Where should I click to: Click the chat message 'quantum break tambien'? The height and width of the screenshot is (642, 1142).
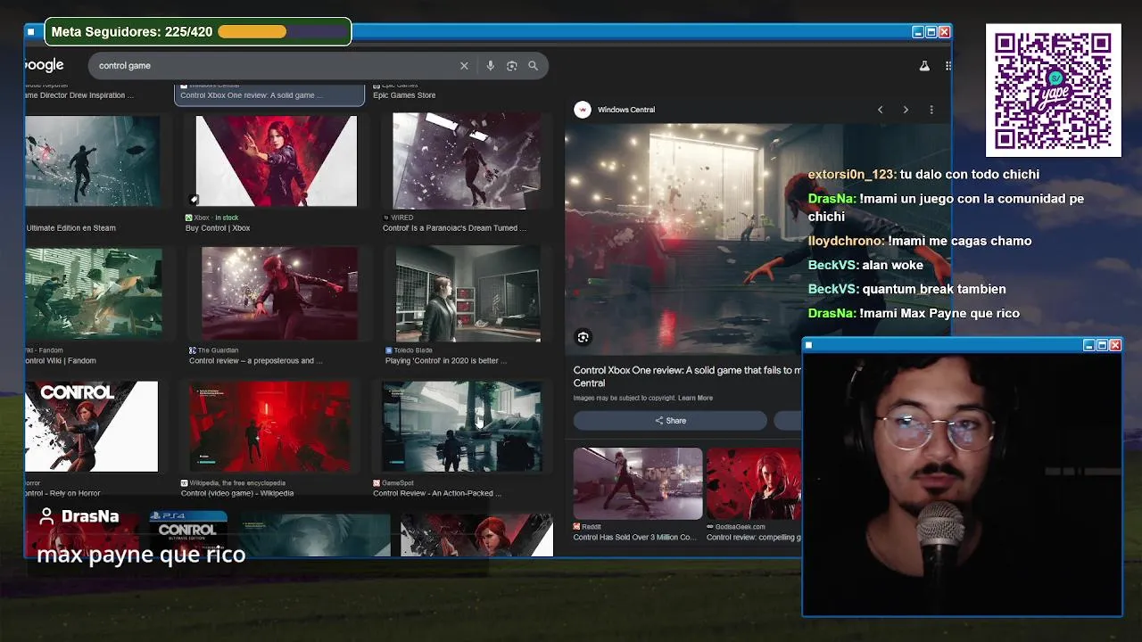934,289
